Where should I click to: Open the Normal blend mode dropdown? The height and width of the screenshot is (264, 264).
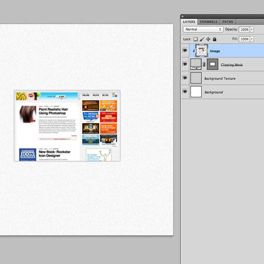click(x=203, y=29)
